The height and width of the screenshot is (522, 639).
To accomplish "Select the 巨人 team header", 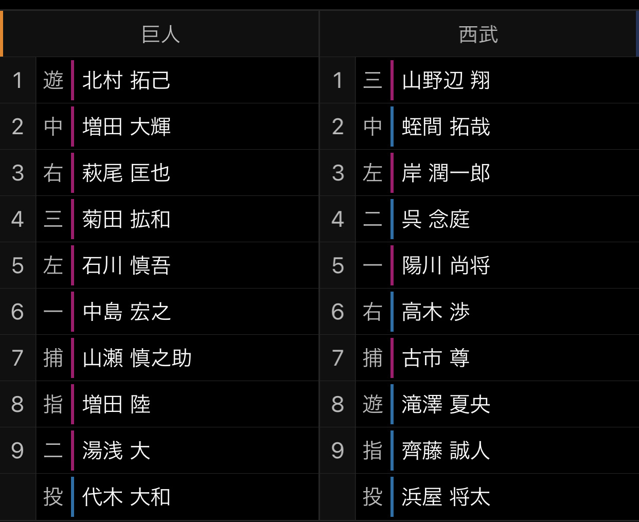I will point(161,34).
